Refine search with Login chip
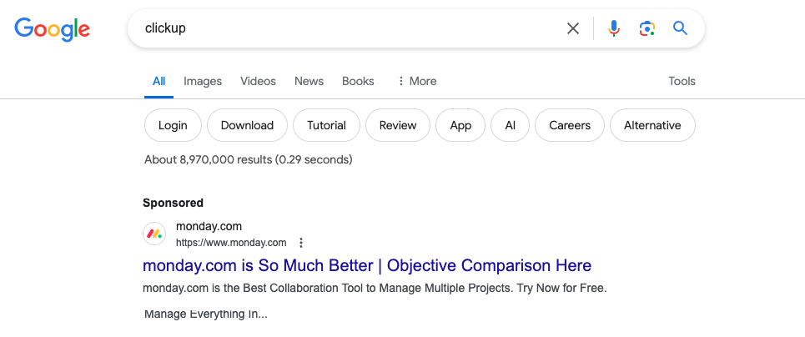The image size is (805, 337). pyautogui.click(x=173, y=125)
